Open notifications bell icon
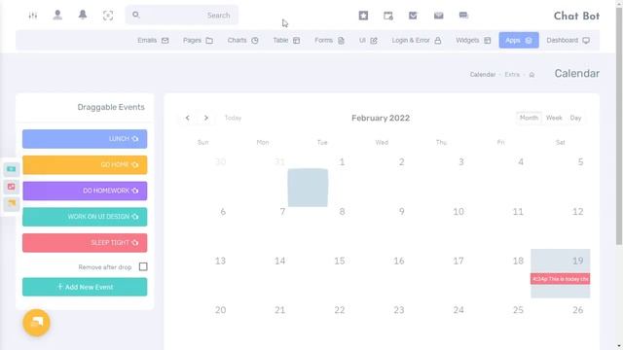The height and width of the screenshot is (350, 623). coord(83,16)
